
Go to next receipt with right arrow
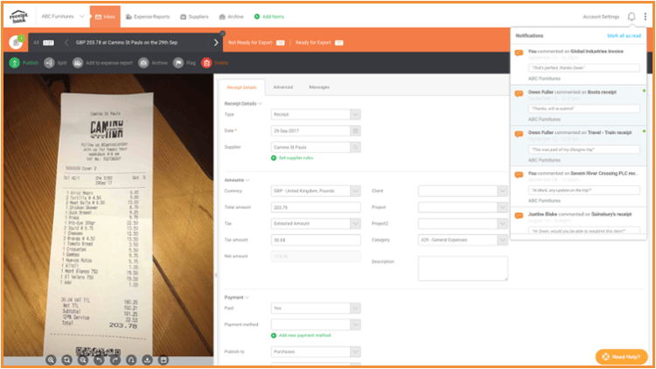[216, 42]
